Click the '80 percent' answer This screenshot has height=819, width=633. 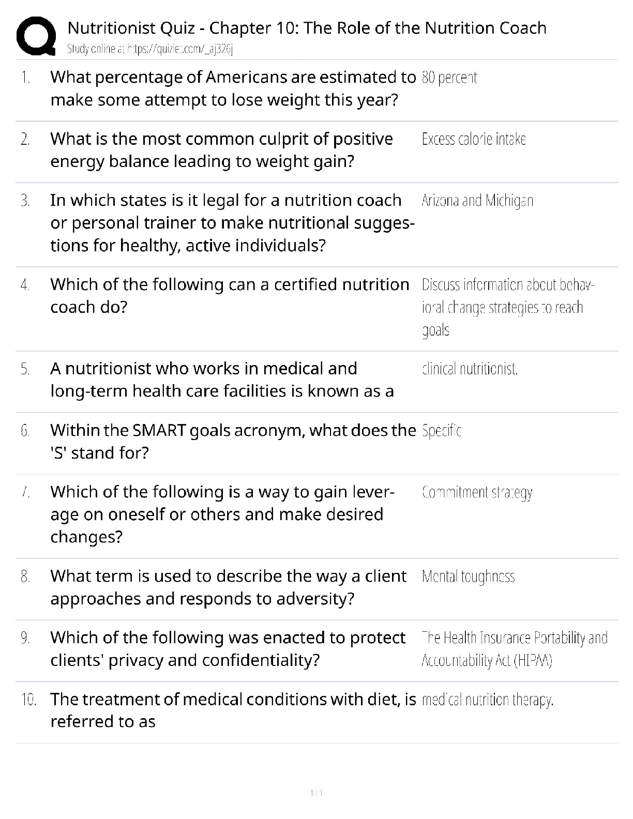(449, 78)
